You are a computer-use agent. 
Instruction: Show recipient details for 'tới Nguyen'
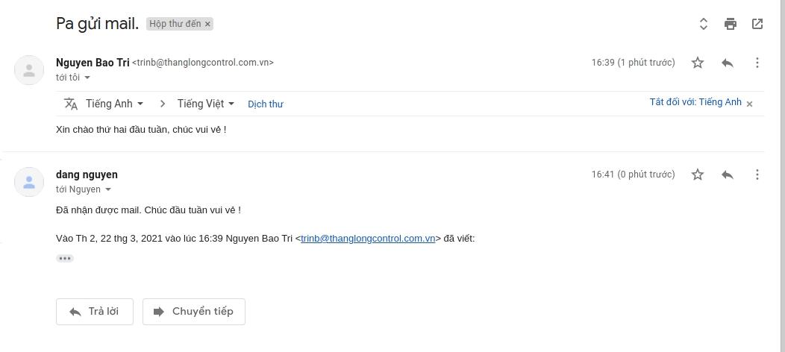click(108, 189)
